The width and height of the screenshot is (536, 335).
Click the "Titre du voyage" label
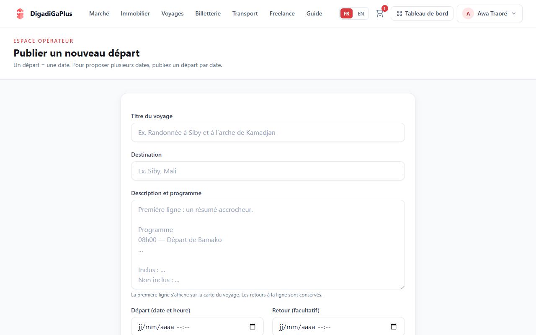tap(152, 116)
